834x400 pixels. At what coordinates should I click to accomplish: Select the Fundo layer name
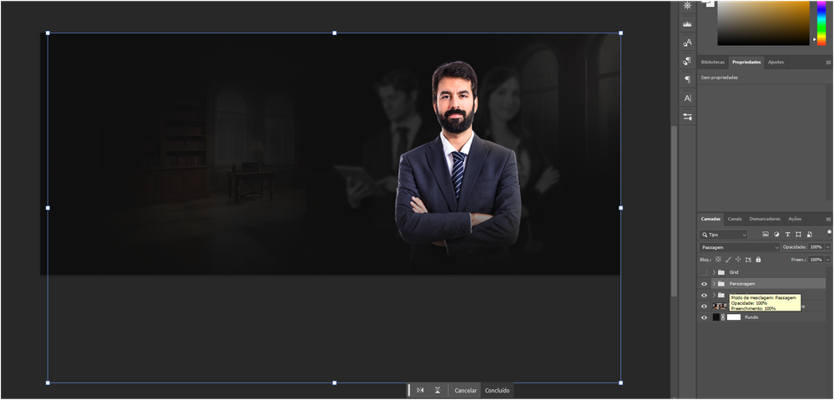(x=751, y=317)
